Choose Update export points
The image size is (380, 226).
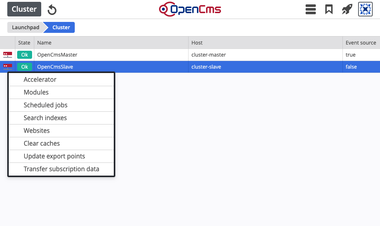tap(61, 156)
